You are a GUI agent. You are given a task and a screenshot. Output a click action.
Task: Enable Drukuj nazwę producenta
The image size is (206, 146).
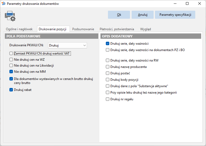[107, 67]
